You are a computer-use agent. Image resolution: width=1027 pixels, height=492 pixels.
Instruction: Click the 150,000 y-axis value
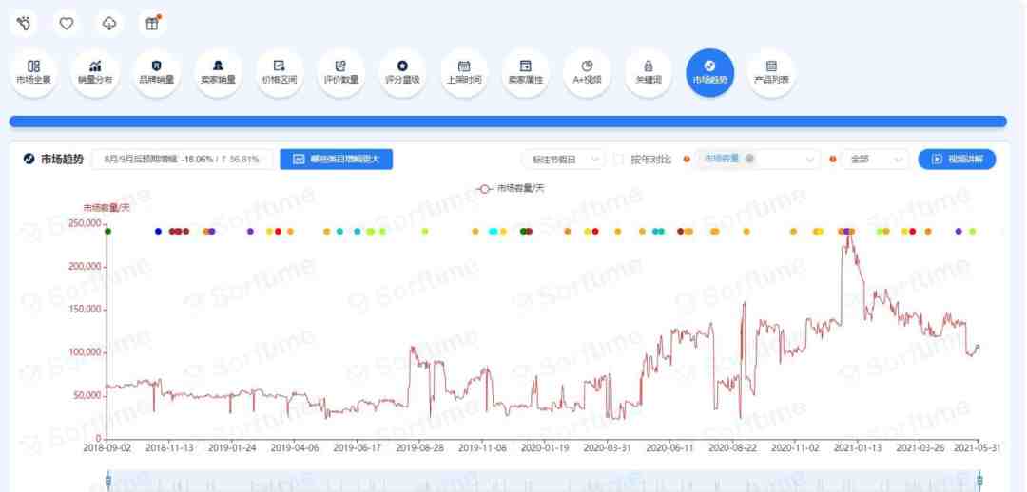click(x=85, y=310)
